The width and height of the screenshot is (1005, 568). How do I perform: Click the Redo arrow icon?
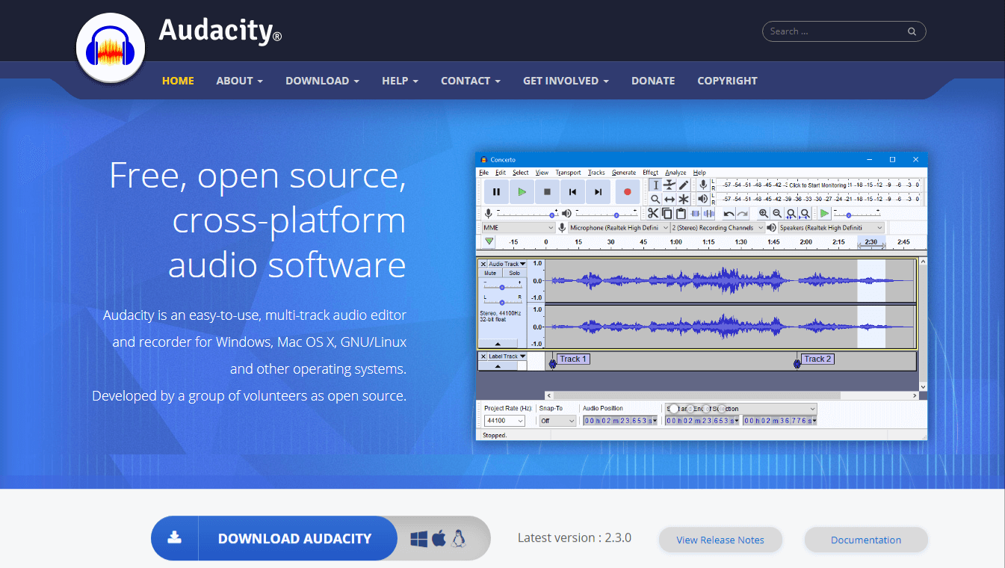pos(743,214)
